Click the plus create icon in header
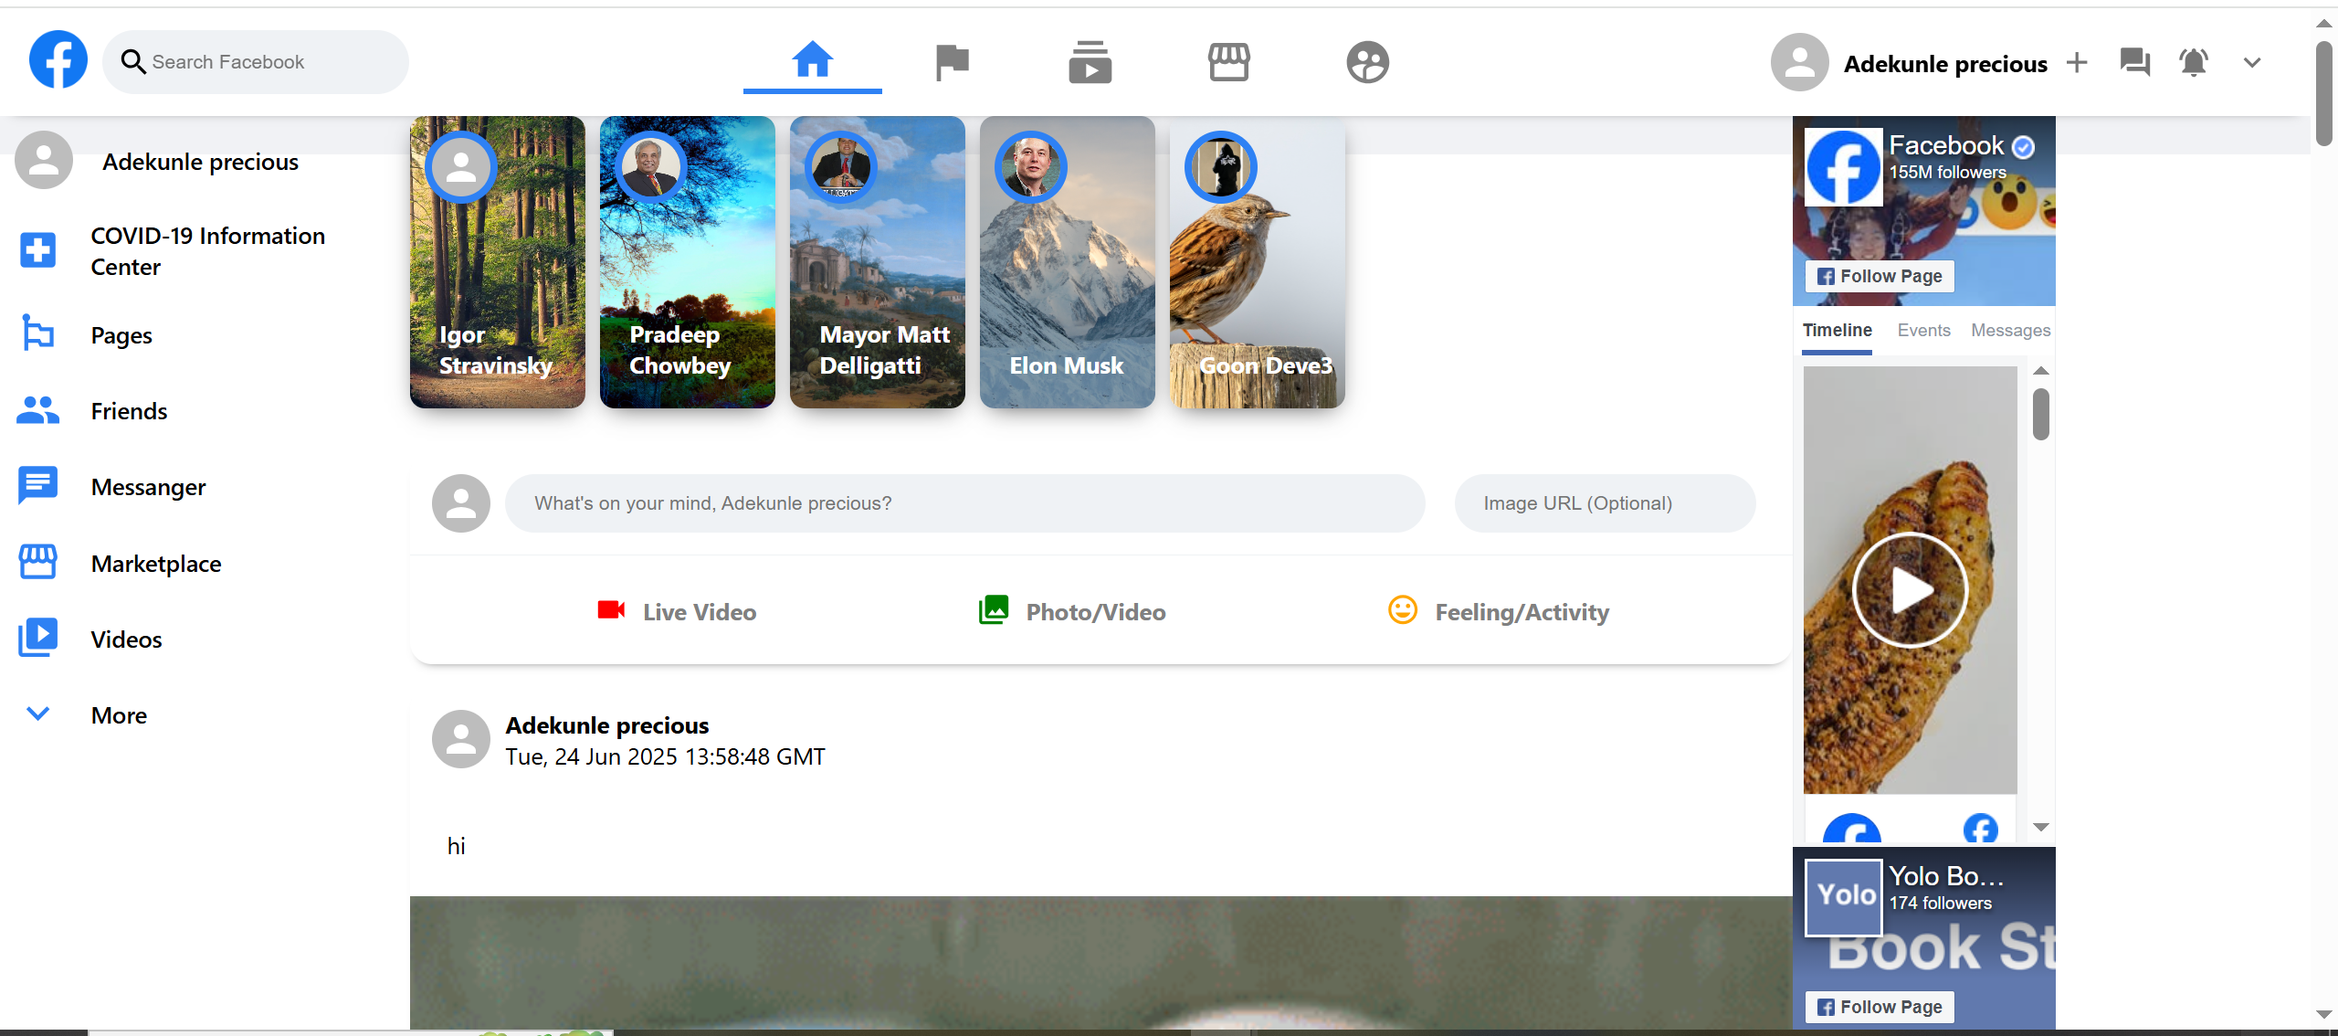This screenshot has width=2338, height=1036. [x=2077, y=62]
